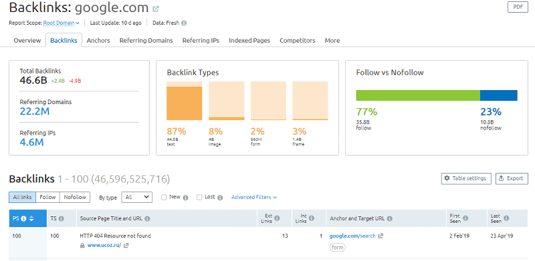Switch to the Backlinks tab
Image resolution: width=535 pixels, height=261 pixels.
coord(64,40)
